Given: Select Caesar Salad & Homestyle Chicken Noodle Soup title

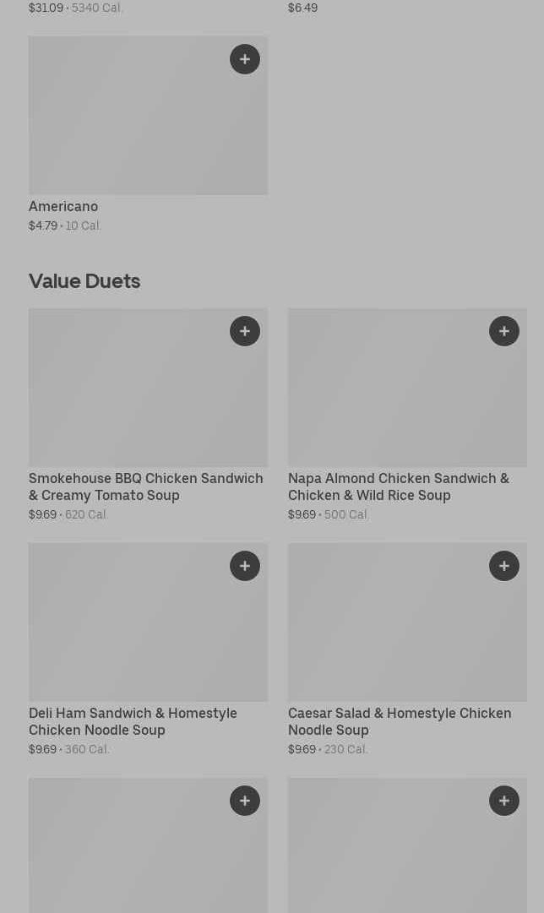Looking at the screenshot, I should 399,721.
